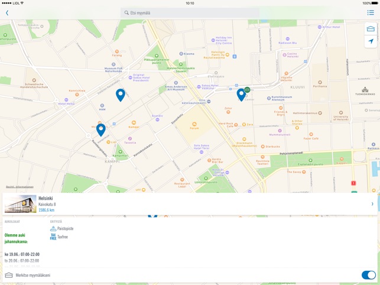
Task: Tap the University of Helsinki marker
Action: pyautogui.click(x=341, y=112)
